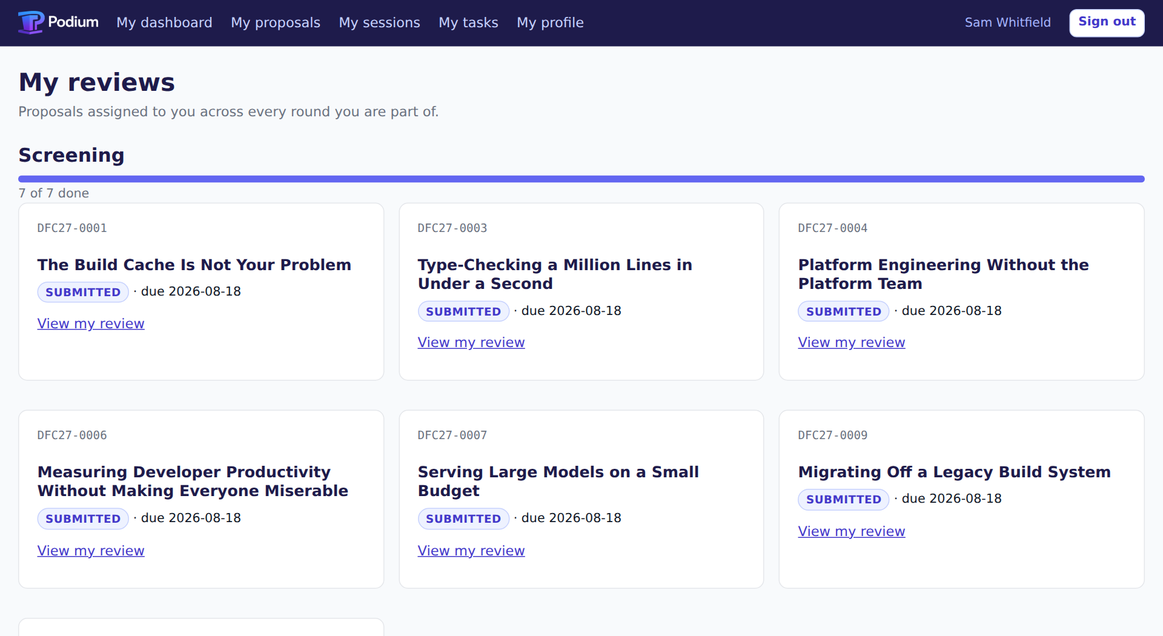View my review for Type-Checking a Million Lines
Image resolution: width=1163 pixels, height=636 pixels.
point(471,342)
